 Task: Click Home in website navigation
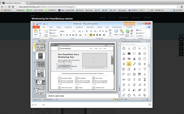102,17
